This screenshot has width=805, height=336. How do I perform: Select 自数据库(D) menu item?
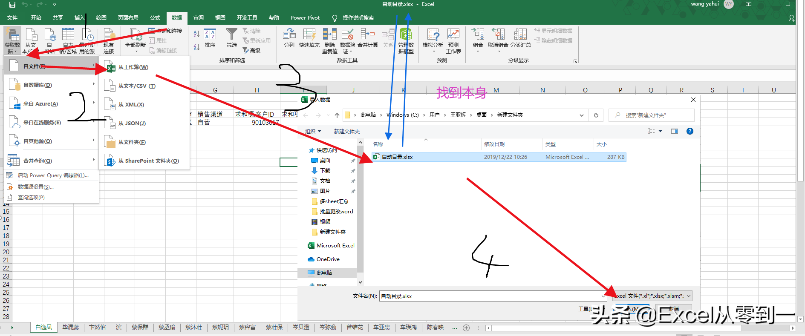click(x=52, y=85)
